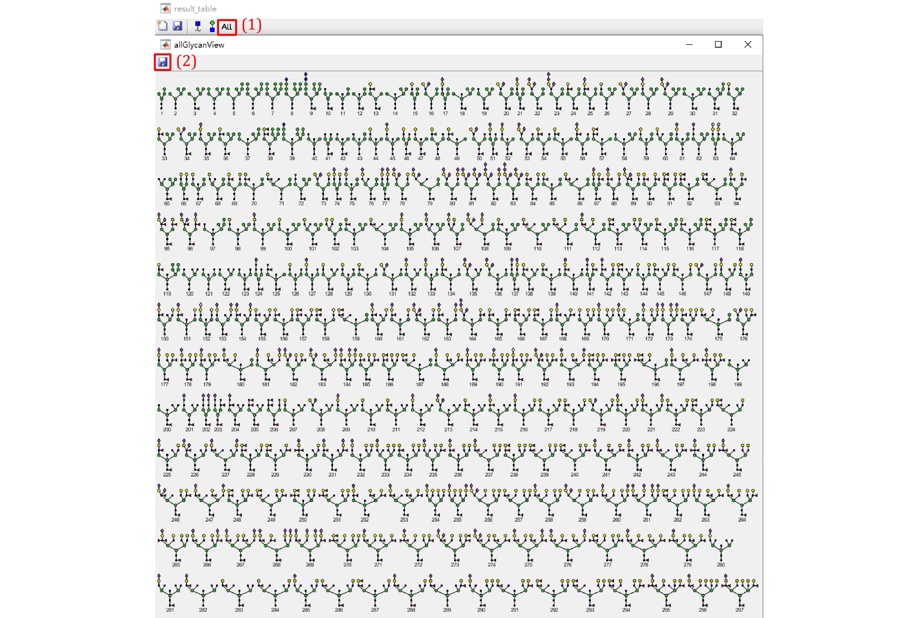
Task: Click the number label "272"
Action: point(418,565)
